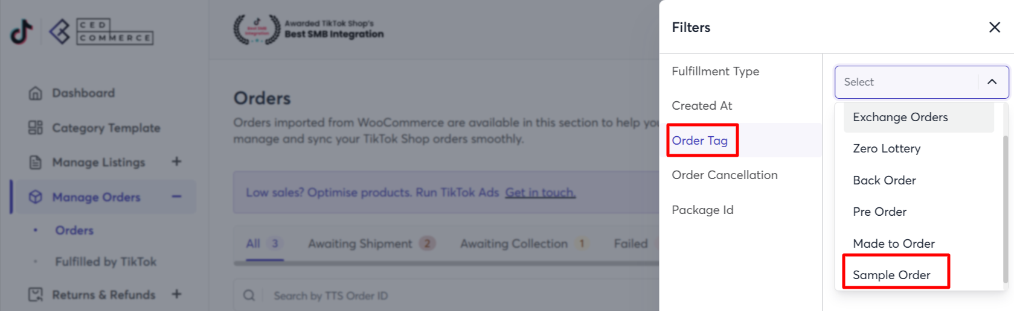
Task: Follow the Get in touch link
Action: (540, 193)
